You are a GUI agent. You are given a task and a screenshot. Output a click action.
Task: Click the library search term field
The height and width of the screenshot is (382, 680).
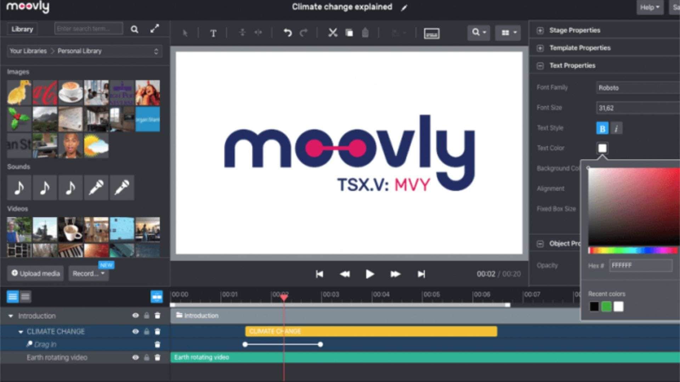(x=89, y=29)
